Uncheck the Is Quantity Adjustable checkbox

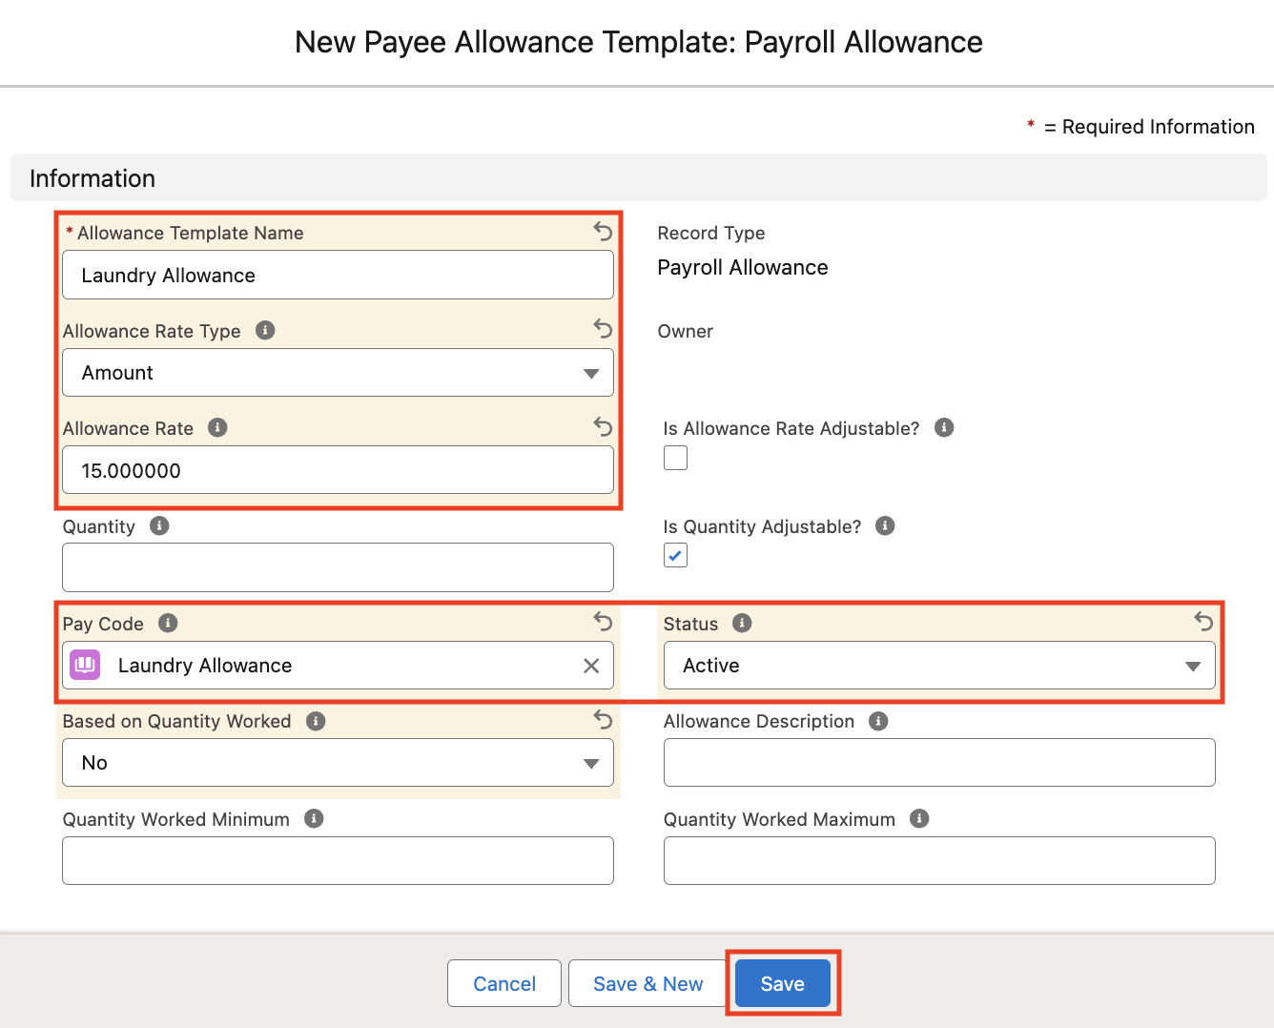[675, 555]
